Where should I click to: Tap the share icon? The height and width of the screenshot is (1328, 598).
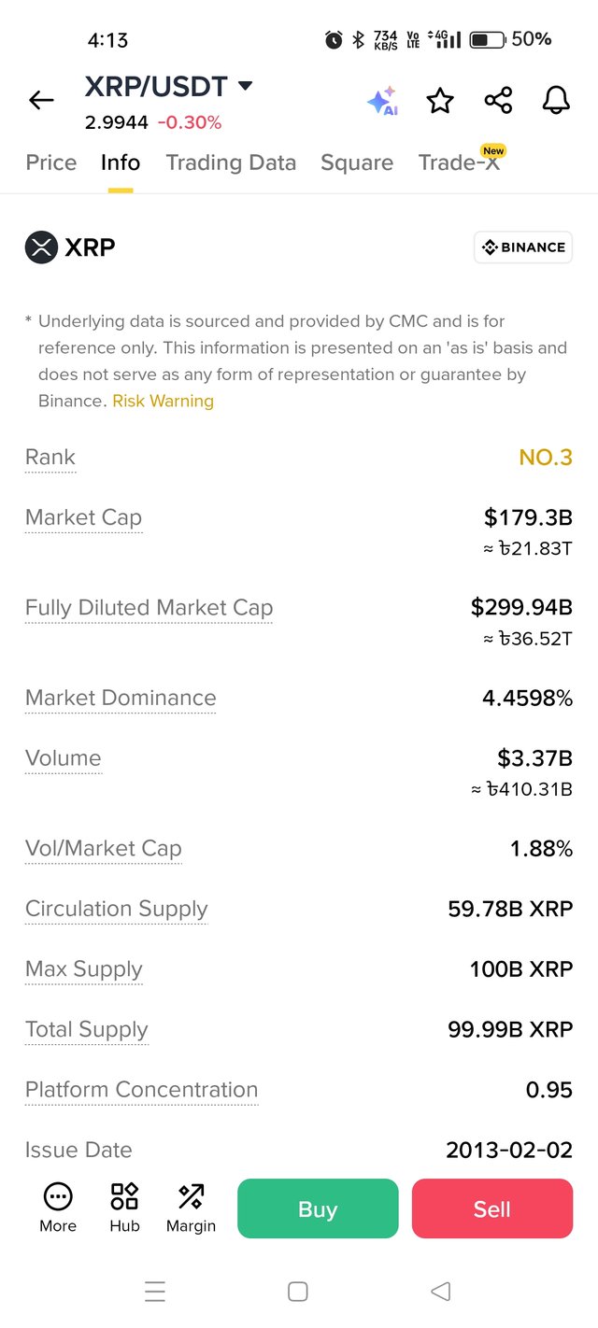[498, 100]
